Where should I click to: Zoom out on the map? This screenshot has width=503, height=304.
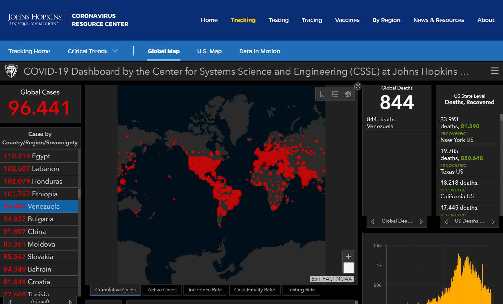[348, 267]
